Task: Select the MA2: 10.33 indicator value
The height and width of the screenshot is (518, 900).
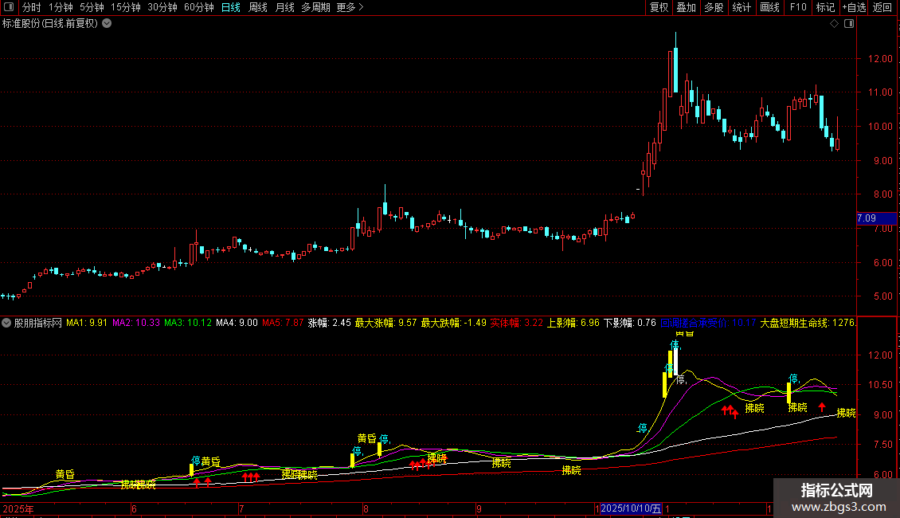Action: [136, 323]
